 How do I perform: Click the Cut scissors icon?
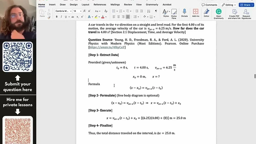pyautogui.click(x=49, y=10)
